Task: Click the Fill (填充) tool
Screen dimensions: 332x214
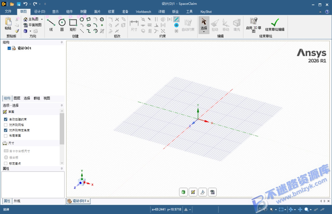Action: click(x=237, y=25)
